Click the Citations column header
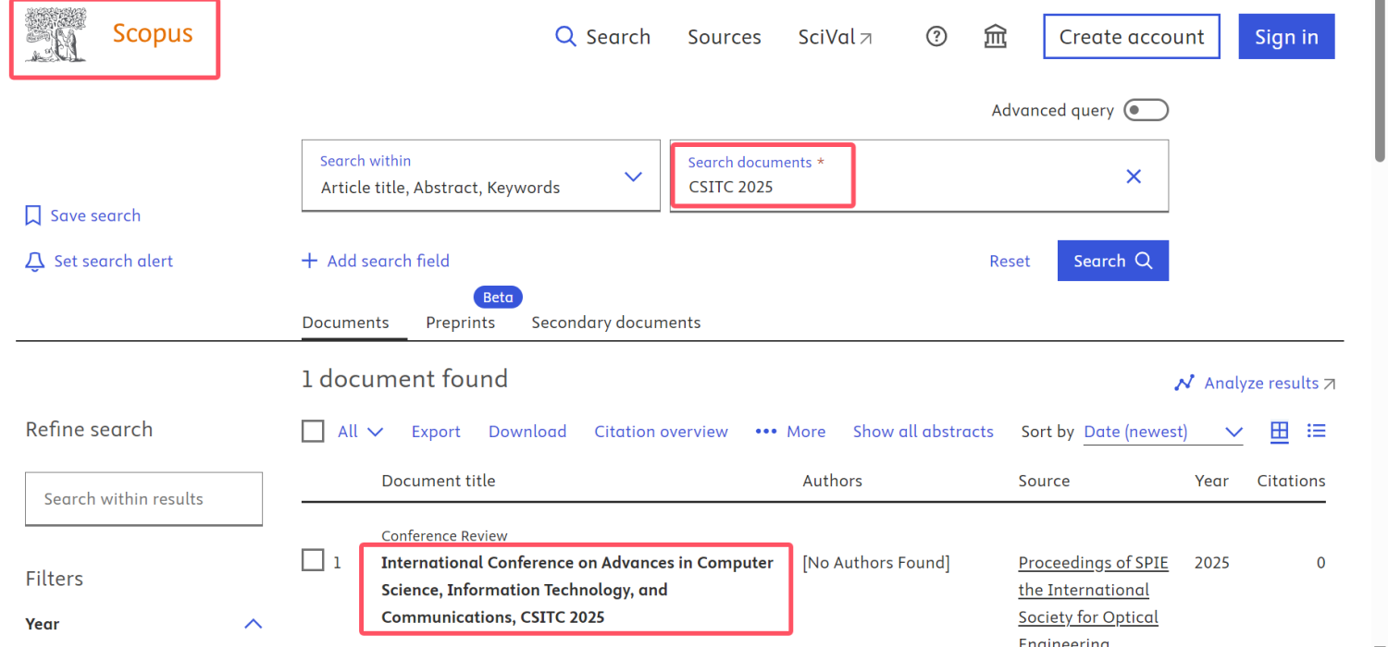 1291,481
